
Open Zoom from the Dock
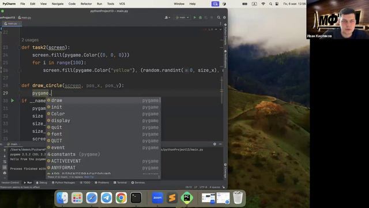click(x=157, y=198)
